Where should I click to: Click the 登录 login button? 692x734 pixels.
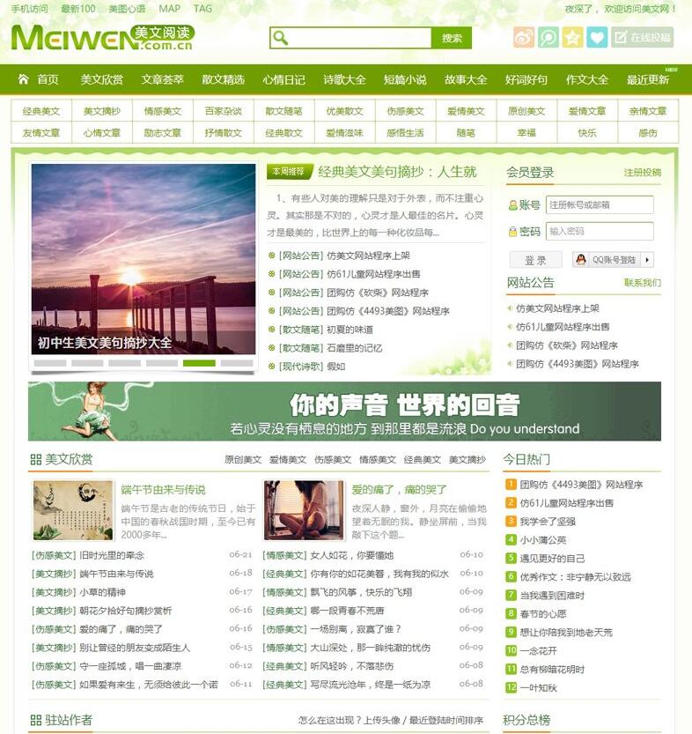click(535, 260)
